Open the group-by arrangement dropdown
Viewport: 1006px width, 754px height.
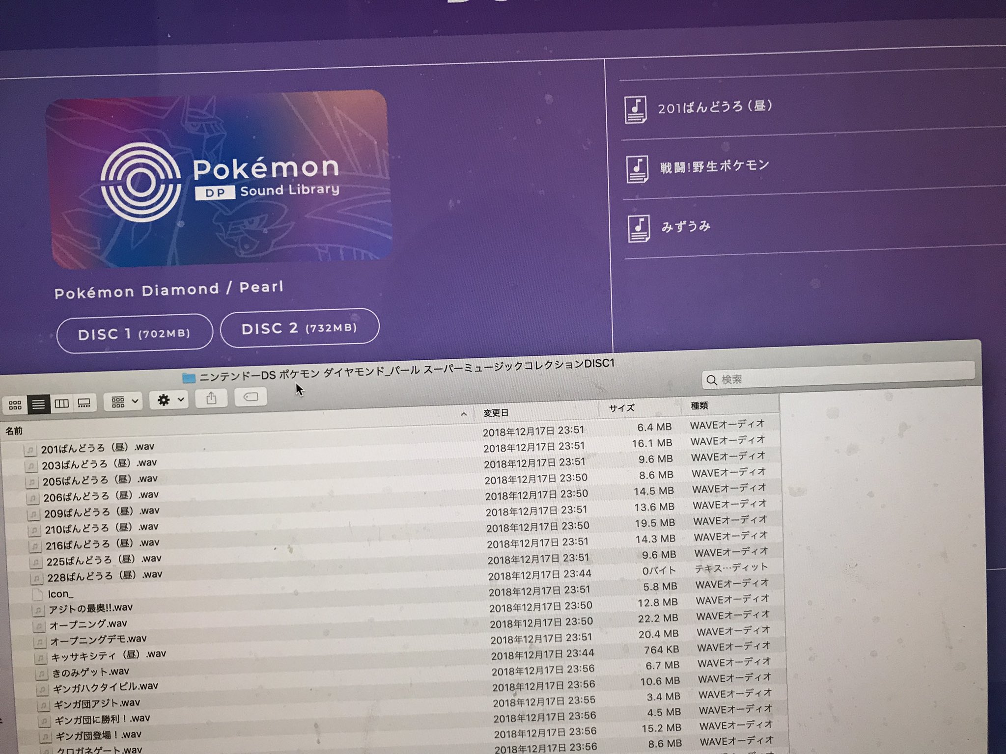pyautogui.click(x=123, y=402)
